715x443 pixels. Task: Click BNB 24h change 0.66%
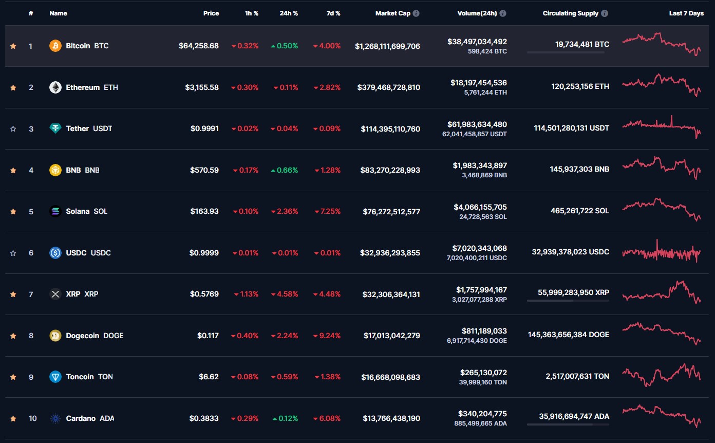point(285,170)
